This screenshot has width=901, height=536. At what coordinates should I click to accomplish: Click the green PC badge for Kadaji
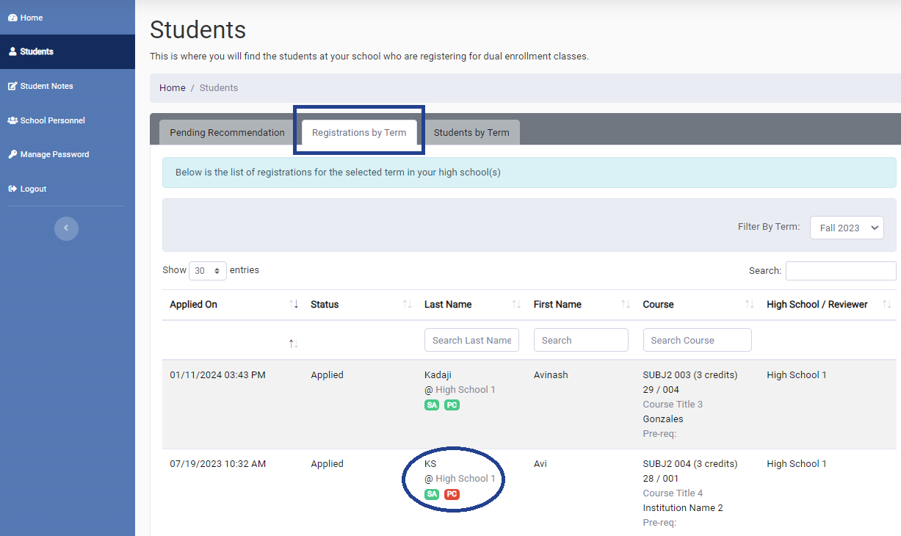point(452,405)
